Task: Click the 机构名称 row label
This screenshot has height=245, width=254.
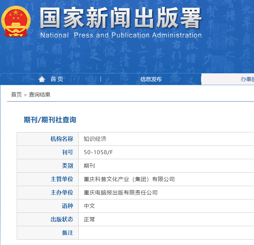Action: point(62,139)
